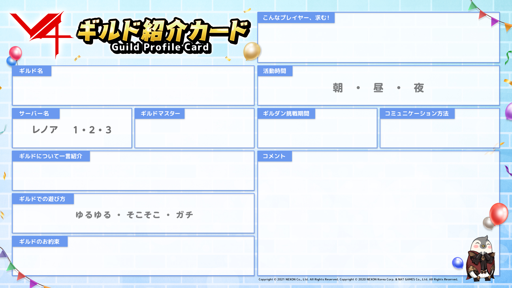Select server number 2 for レノア
Screen dimensions: 512x288
tap(92, 130)
